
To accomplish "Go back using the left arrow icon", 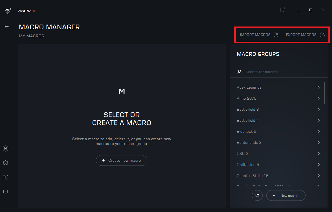I will click(x=7, y=26).
